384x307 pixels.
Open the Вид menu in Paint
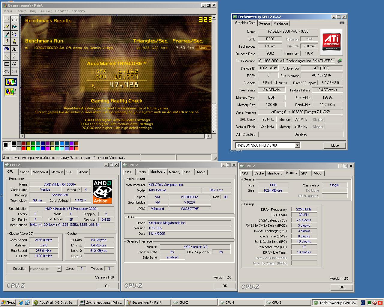[33, 11]
